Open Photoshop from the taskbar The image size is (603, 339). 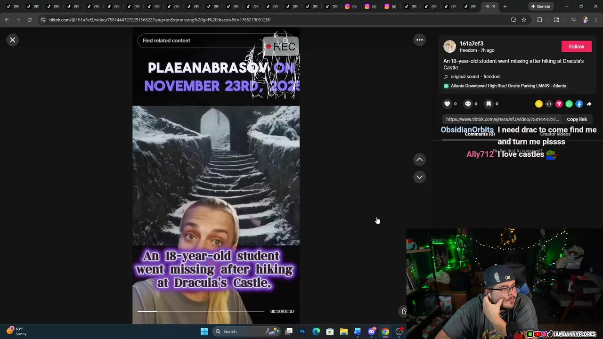click(x=302, y=331)
